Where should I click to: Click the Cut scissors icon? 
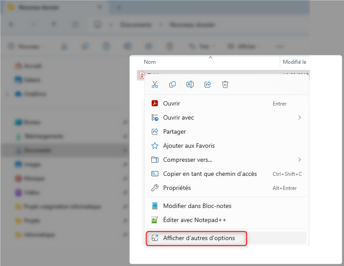click(x=155, y=84)
